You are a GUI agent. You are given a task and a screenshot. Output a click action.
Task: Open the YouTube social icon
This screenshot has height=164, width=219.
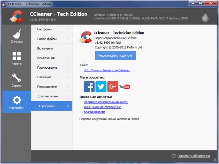click(x=124, y=87)
